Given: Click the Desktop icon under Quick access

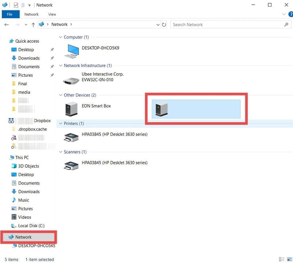Looking at the screenshot, I should 14,50.
